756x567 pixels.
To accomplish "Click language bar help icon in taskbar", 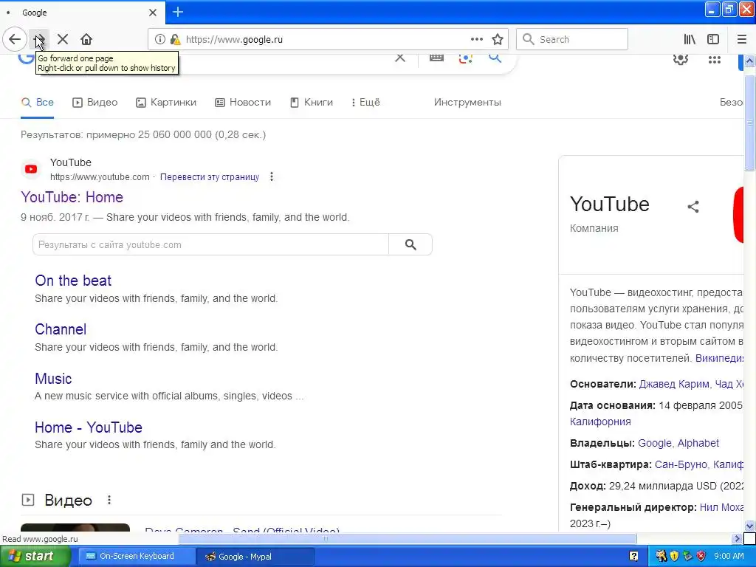I will coord(634,556).
